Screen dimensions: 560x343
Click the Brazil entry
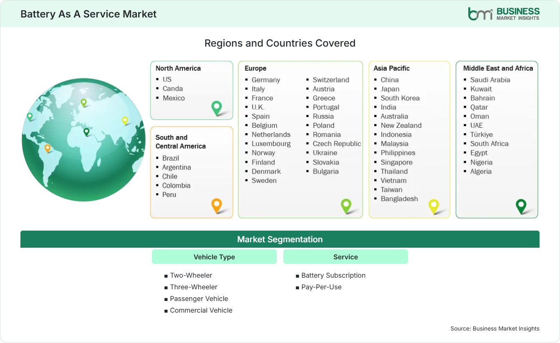171,158
